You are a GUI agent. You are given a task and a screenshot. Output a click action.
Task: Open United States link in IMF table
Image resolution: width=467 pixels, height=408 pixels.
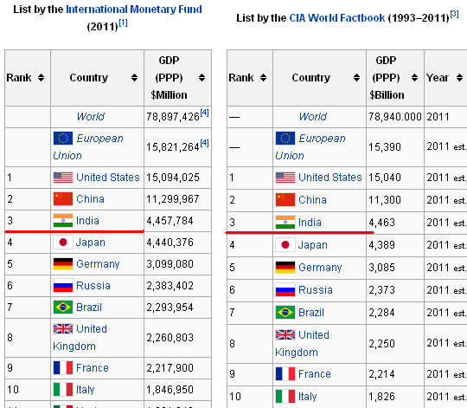tap(108, 178)
